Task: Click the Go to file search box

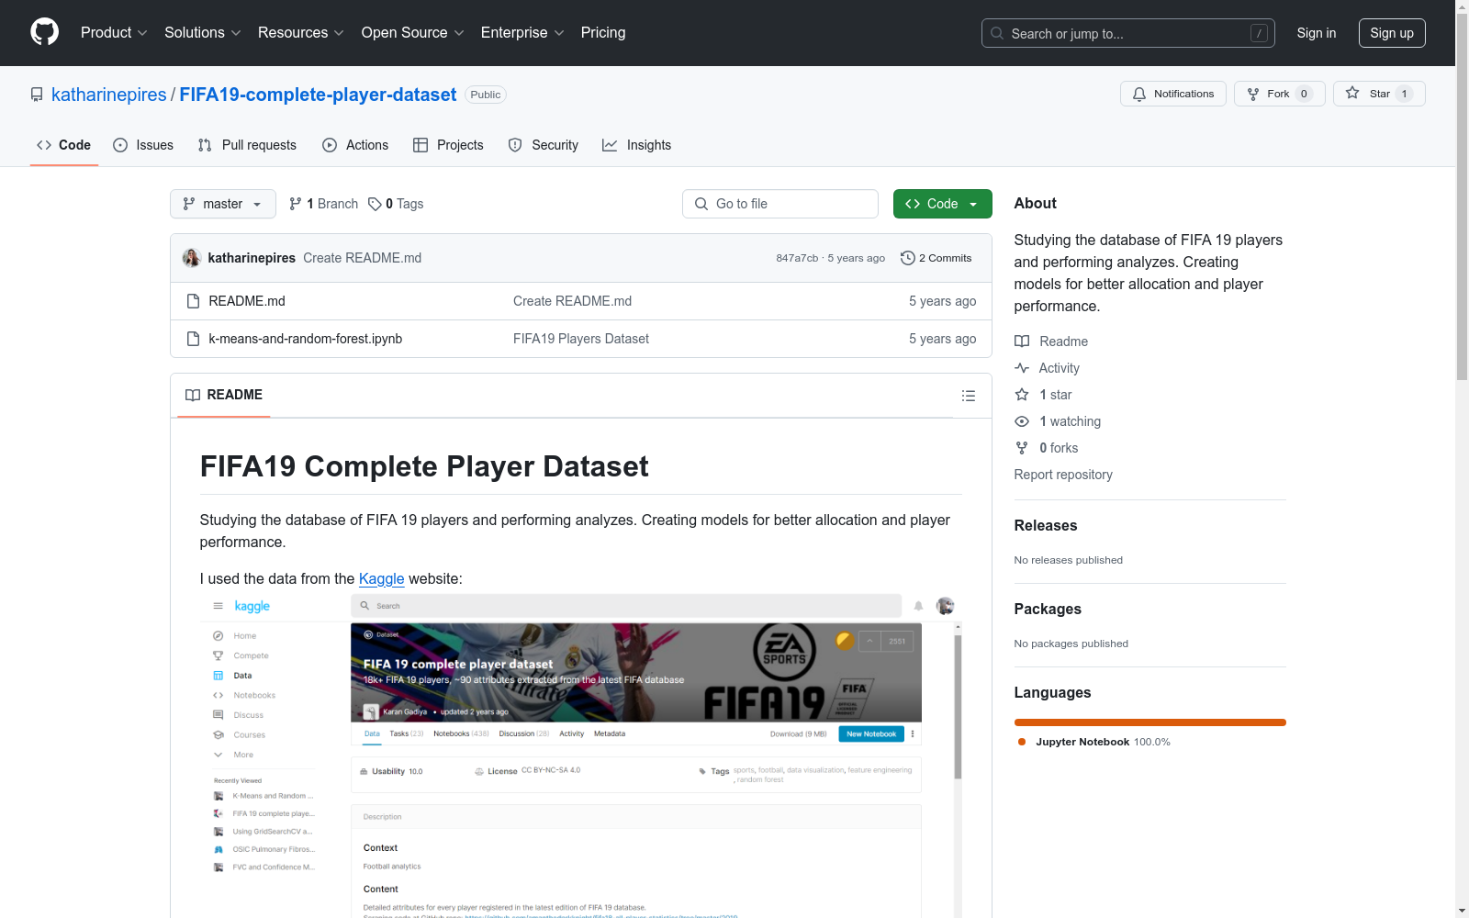Action: (x=780, y=204)
